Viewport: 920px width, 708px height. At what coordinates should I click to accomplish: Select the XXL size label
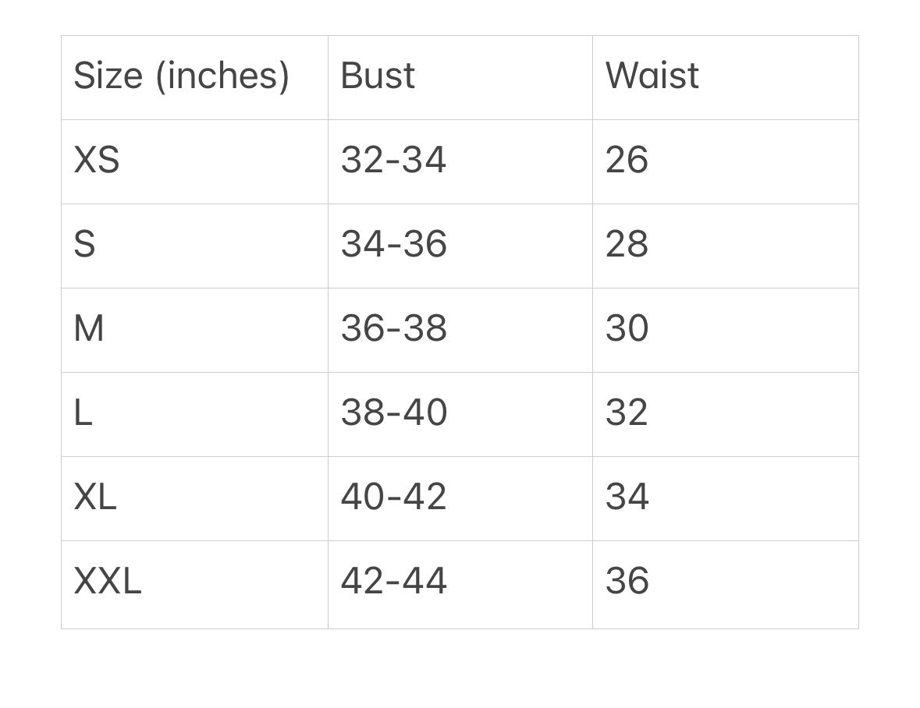(108, 582)
